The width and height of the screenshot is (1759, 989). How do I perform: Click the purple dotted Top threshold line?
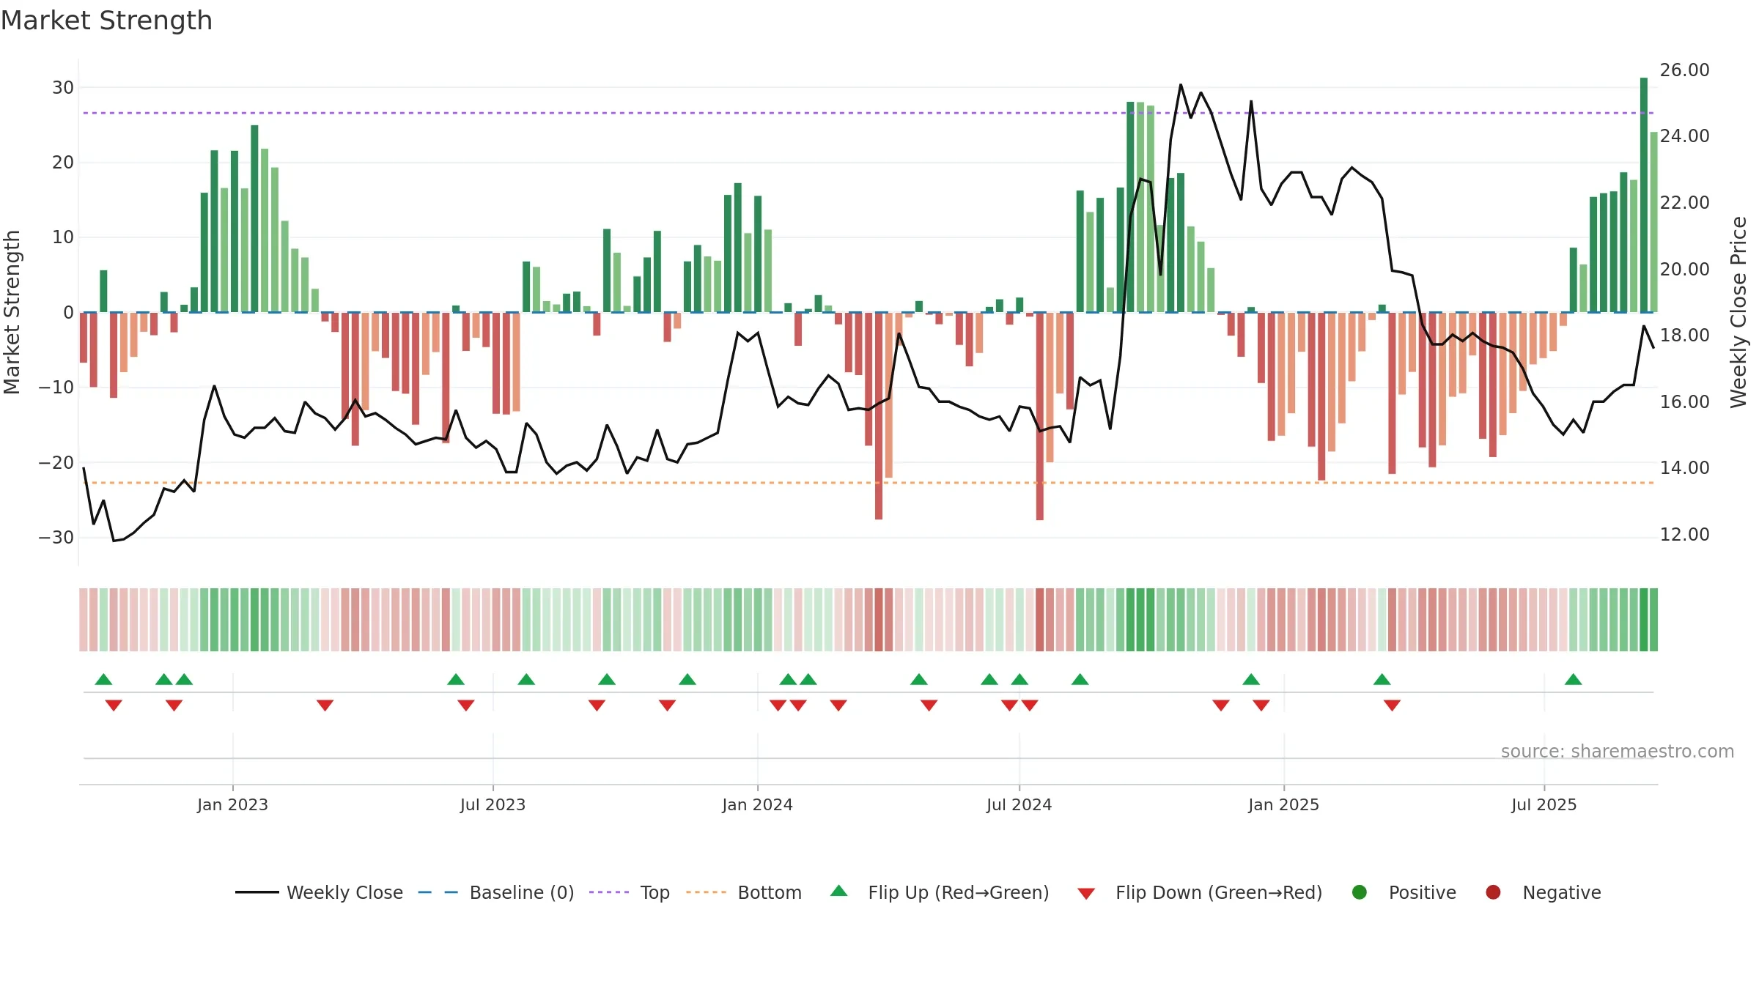tap(869, 113)
